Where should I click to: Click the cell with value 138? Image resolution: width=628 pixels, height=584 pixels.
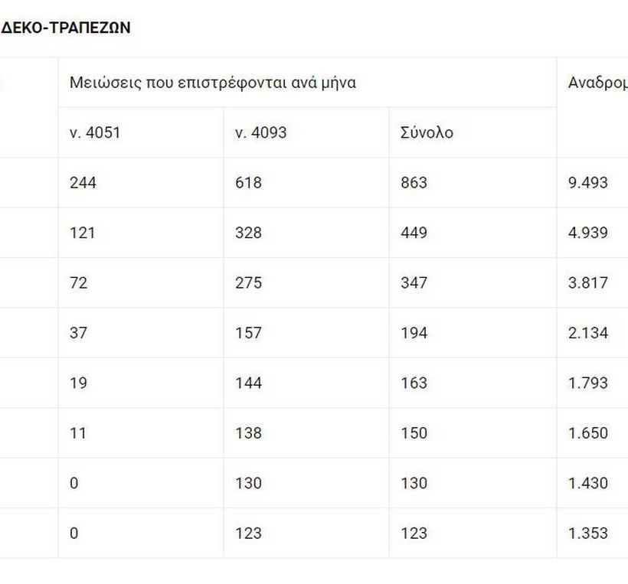click(248, 433)
